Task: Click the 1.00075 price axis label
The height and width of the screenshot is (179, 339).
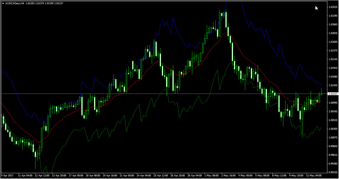Action: (x=333, y=138)
